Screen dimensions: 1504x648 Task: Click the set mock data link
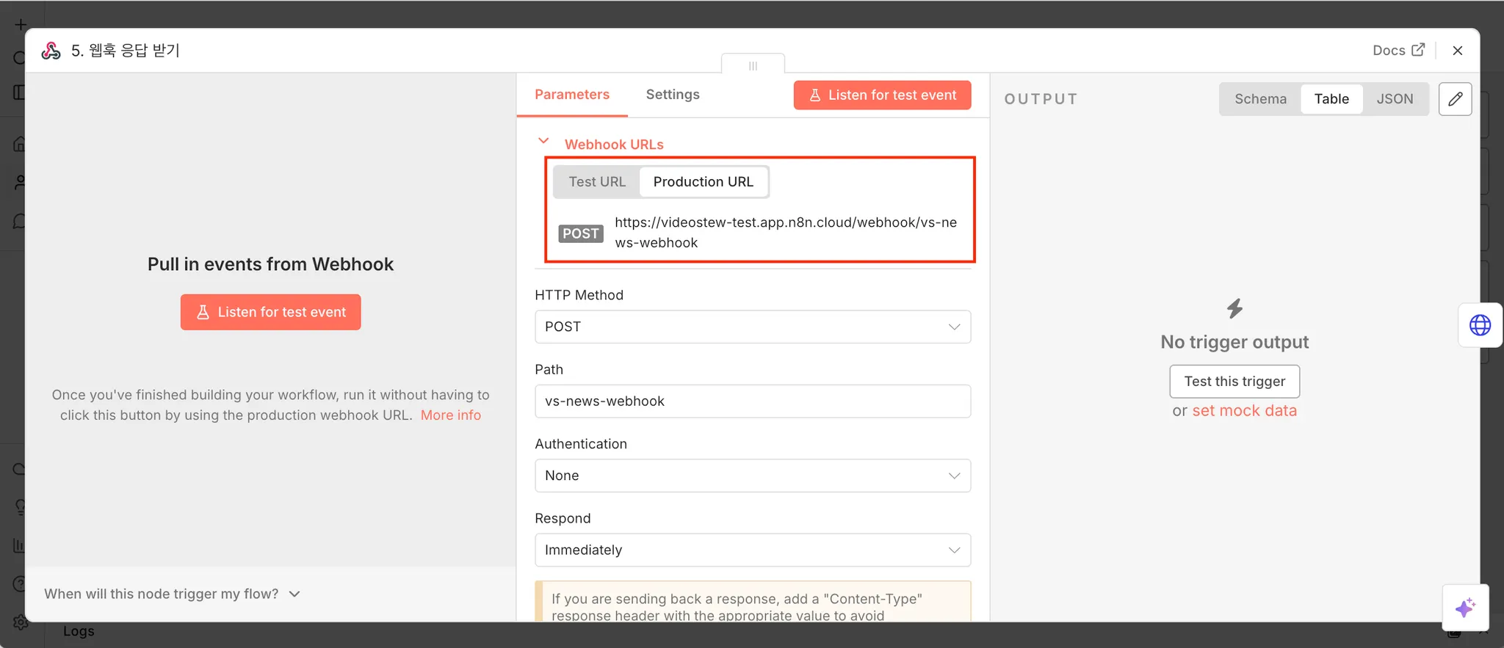tap(1244, 411)
